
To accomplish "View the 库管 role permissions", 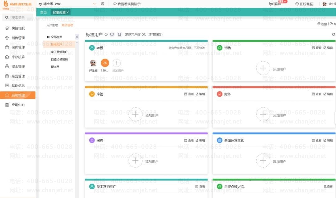I will click(x=189, y=94).
